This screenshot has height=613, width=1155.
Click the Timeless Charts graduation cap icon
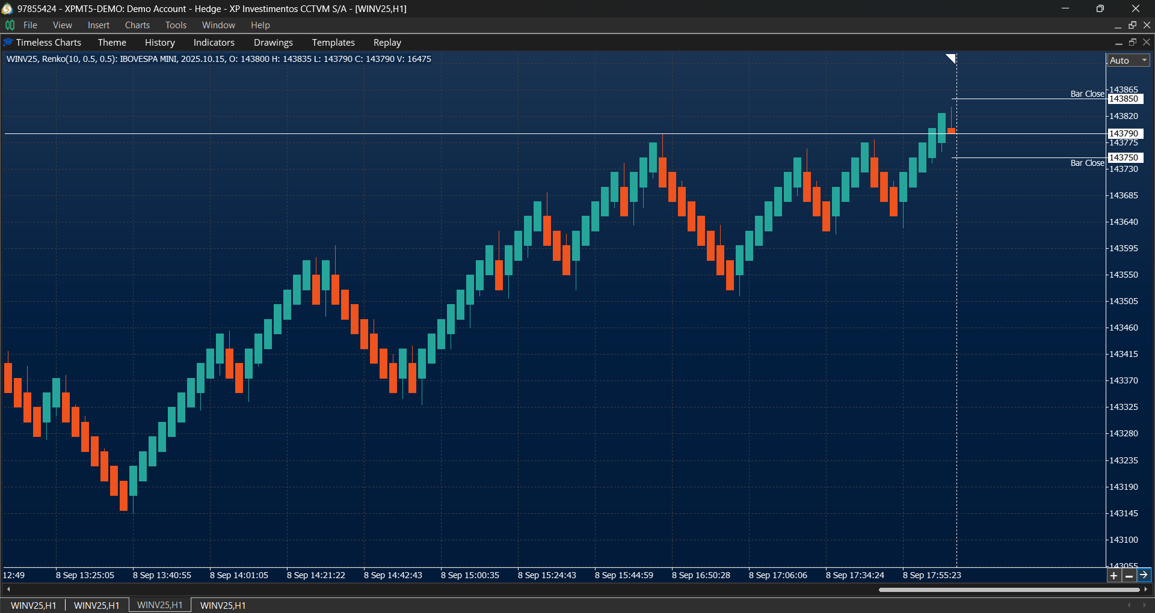coord(8,42)
